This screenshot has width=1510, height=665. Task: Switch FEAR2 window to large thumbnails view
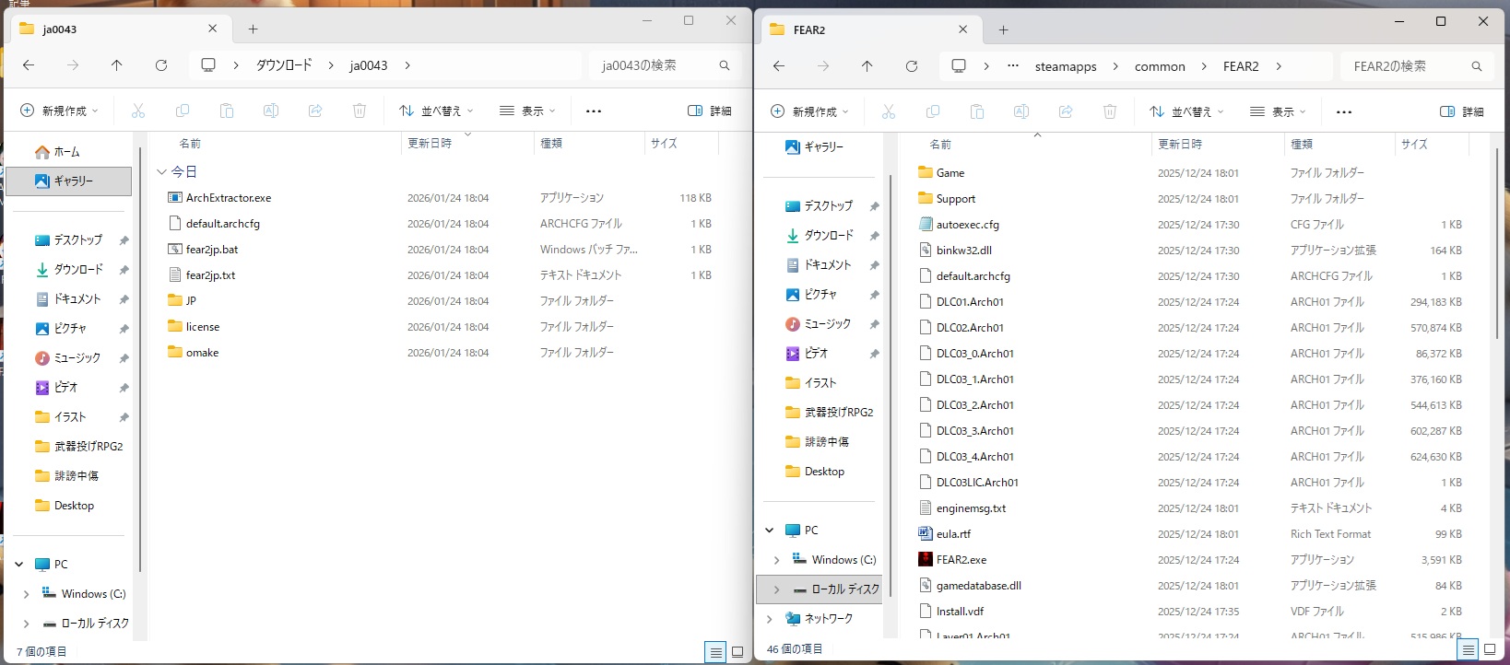1489,649
